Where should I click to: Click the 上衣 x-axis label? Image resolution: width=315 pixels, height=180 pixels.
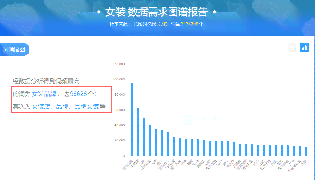coord(262,162)
